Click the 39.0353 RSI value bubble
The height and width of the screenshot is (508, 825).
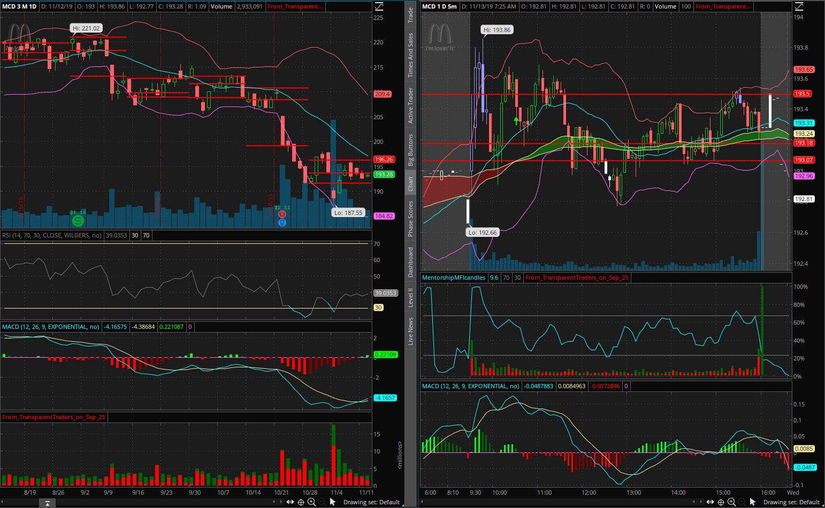tap(385, 293)
